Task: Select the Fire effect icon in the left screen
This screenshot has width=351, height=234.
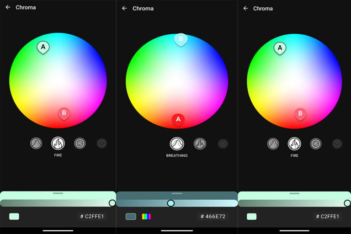Action: click(x=58, y=144)
